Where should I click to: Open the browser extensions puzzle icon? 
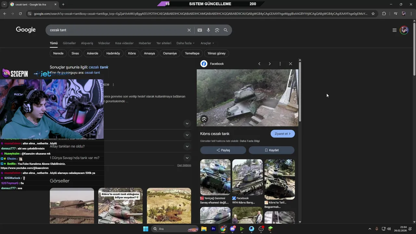click(x=384, y=14)
